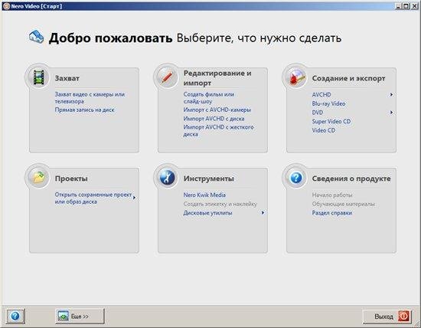Open Открыть сохраненные проект или образ диска
421x328 pixels.
[93, 198]
